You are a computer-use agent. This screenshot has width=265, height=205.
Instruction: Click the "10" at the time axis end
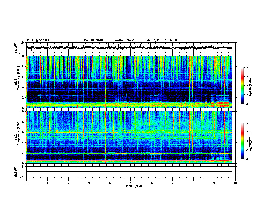(235, 183)
